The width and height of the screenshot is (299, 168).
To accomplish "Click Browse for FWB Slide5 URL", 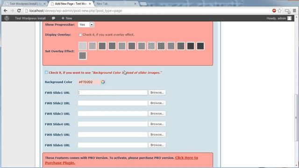I will (157, 134).
